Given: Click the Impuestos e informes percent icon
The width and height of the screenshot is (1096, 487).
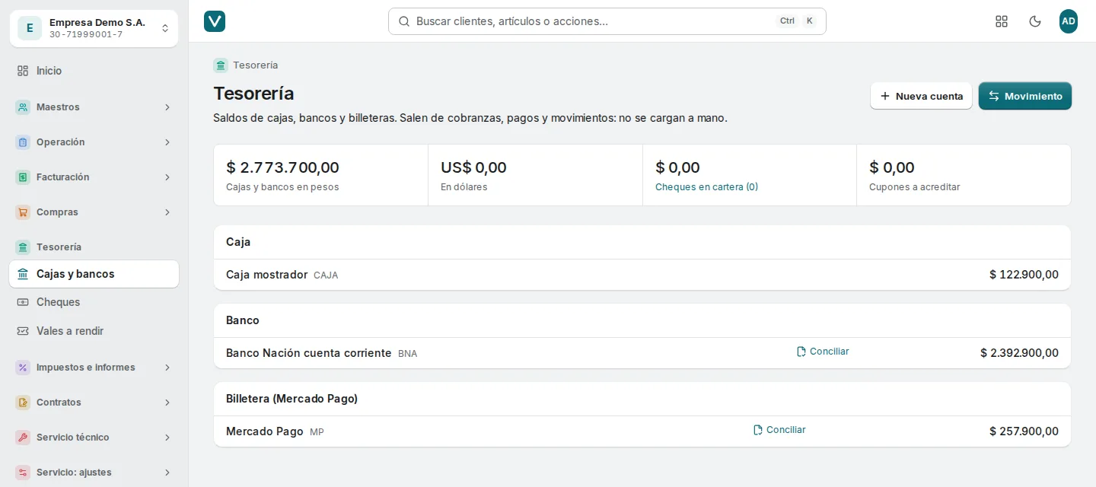Looking at the screenshot, I should (x=23, y=368).
